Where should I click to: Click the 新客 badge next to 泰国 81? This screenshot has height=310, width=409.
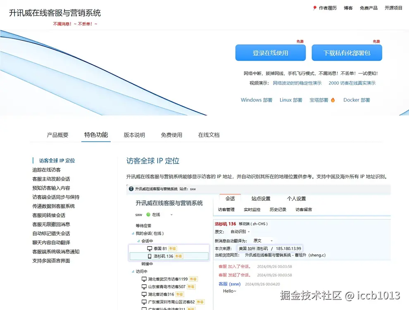click(173, 249)
